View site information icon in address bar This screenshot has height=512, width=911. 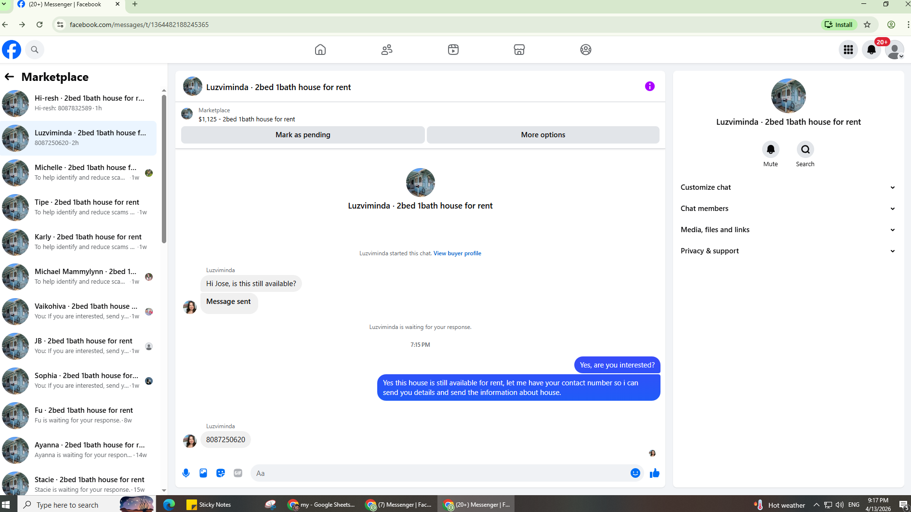click(x=60, y=25)
